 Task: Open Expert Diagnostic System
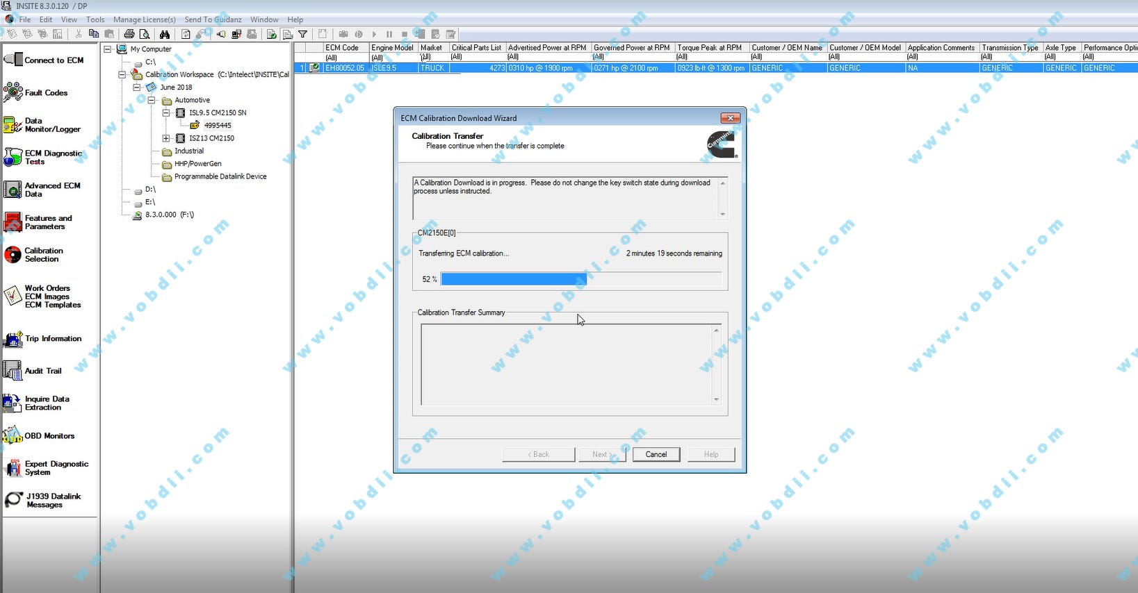(47, 468)
